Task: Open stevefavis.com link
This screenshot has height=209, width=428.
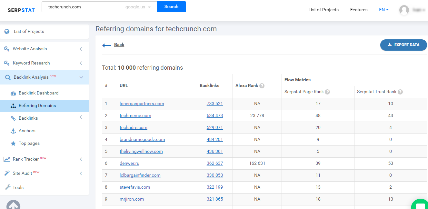Action: point(135,187)
